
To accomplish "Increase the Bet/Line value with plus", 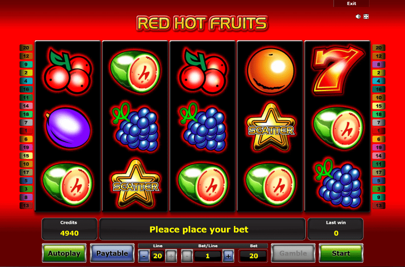I will [x=228, y=256].
